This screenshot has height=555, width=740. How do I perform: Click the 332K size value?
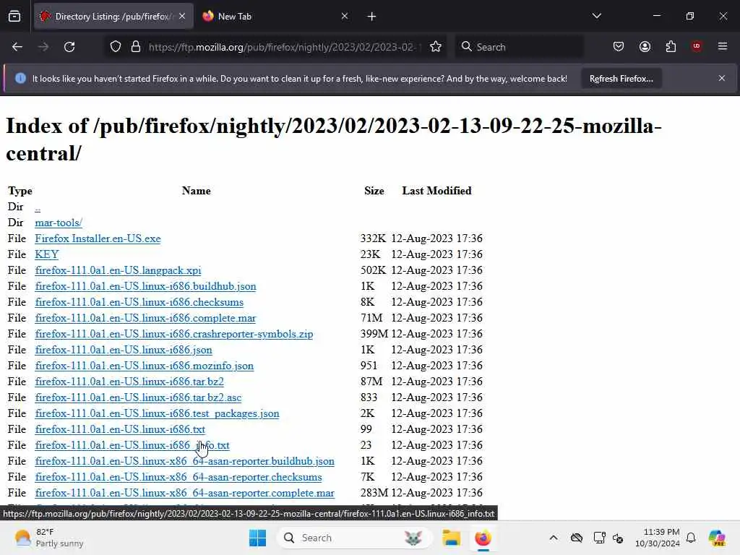[x=374, y=238]
